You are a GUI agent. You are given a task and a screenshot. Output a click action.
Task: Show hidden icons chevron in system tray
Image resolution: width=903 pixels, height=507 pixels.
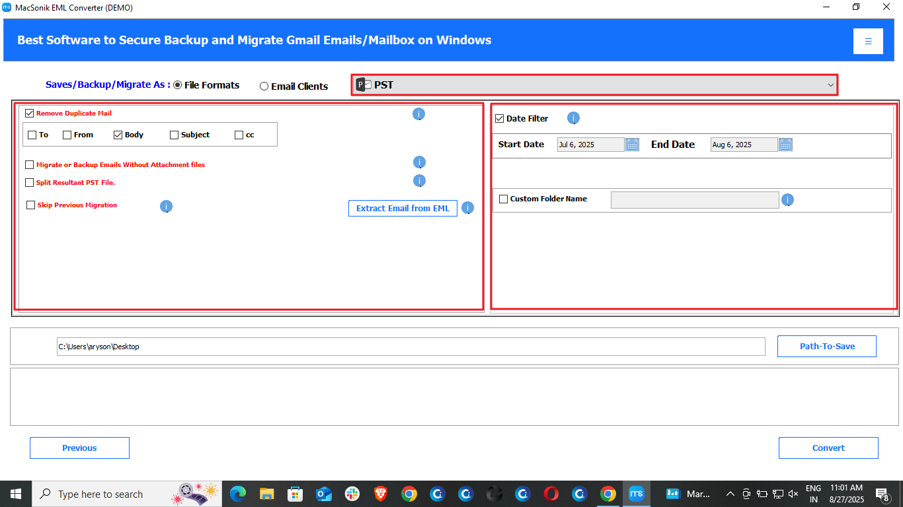(730, 494)
